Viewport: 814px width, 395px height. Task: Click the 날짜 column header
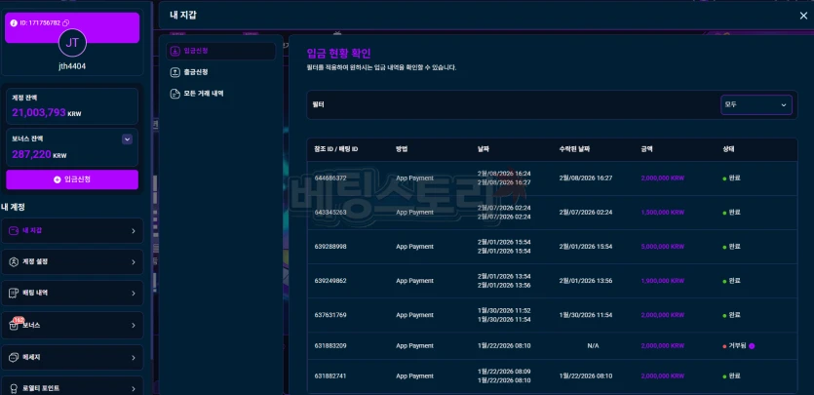484,149
